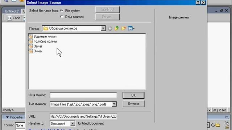232x130 pixels.
Task: Click the Server... button
Action: click(108, 17)
